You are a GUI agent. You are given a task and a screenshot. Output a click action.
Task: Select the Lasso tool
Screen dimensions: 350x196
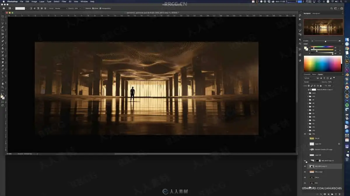click(x=3, y=23)
